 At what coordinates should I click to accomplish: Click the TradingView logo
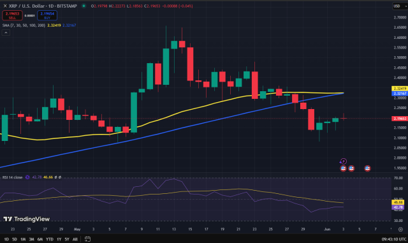click(27, 219)
